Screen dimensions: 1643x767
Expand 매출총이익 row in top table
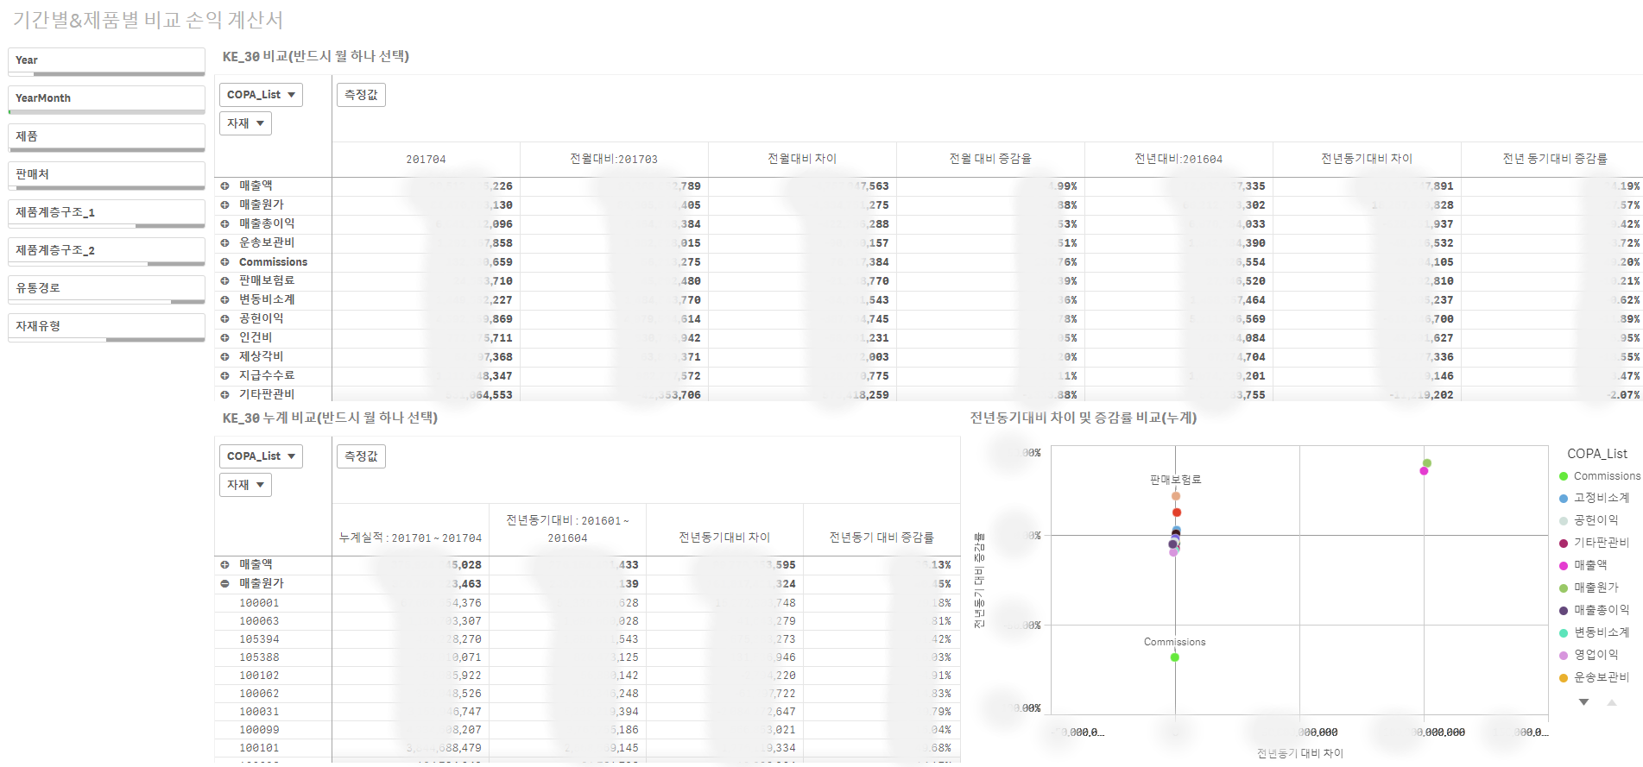pyautogui.click(x=224, y=224)
